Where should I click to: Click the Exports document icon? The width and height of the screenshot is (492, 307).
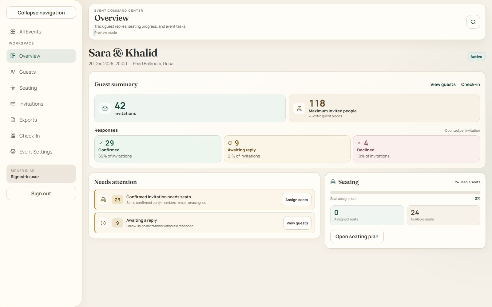point(13,120)
